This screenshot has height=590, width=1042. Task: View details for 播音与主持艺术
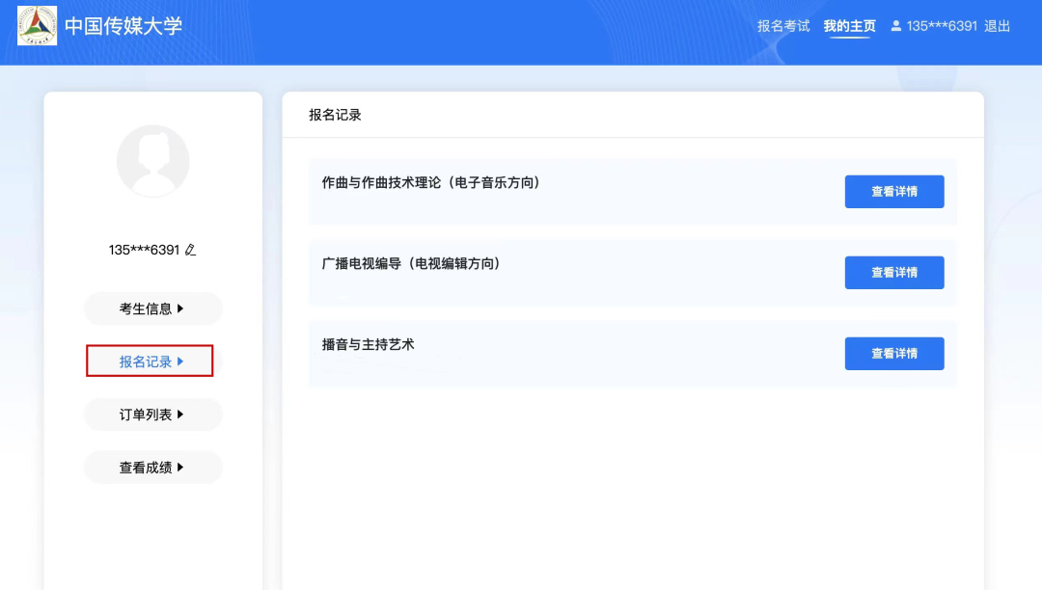coord(893,354)
